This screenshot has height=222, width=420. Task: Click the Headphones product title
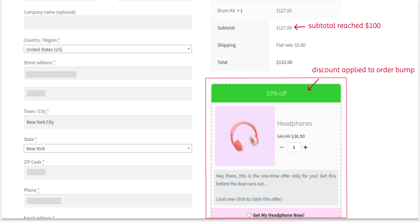coord(295,124)
